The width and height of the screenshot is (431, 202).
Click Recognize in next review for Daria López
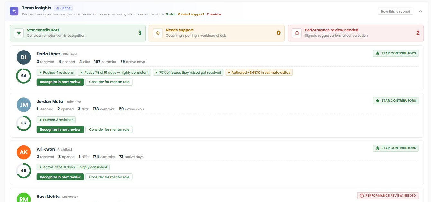click(x=60, y=82)
